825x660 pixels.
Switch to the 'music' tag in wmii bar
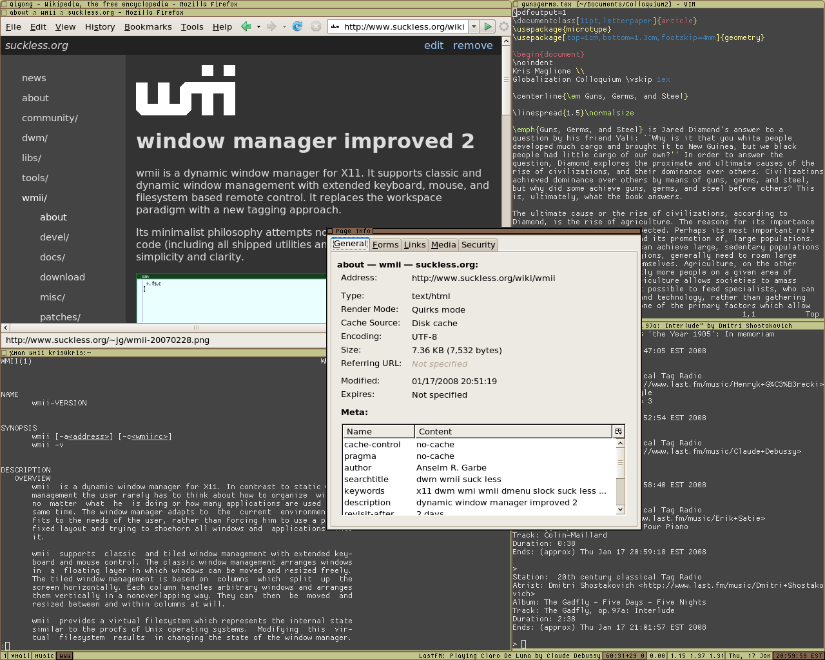[x=44, y=655]
